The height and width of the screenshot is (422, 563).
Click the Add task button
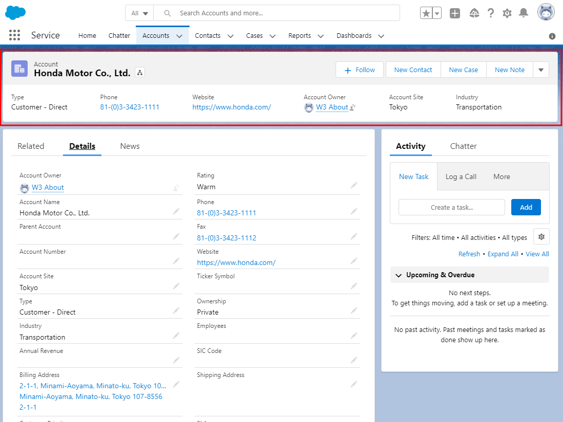point(526,207)
